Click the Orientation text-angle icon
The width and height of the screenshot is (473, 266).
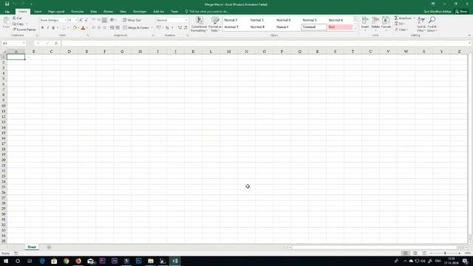point(112,20)
